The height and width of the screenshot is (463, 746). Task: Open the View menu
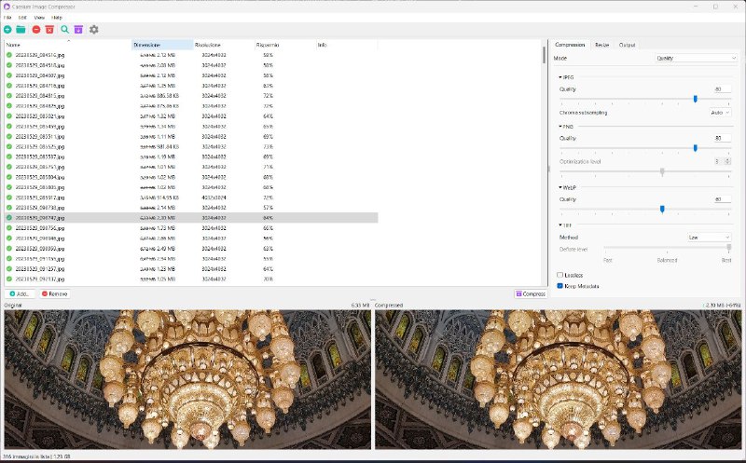(38, 18)
